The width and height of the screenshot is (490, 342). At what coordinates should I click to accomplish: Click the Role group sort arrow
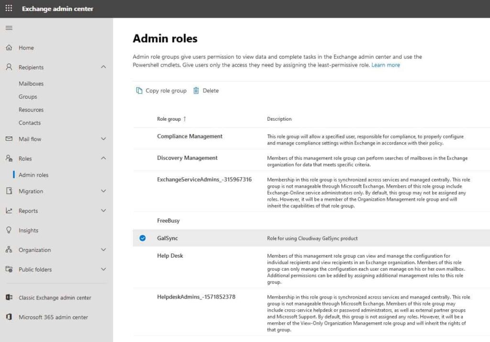click(185, 119)
